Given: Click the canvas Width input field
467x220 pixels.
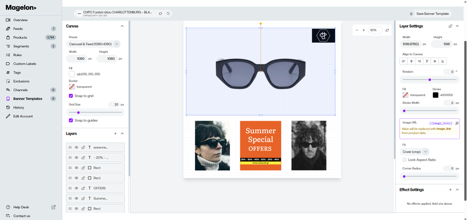Looking at the screenshot, I should coord(77,59).
